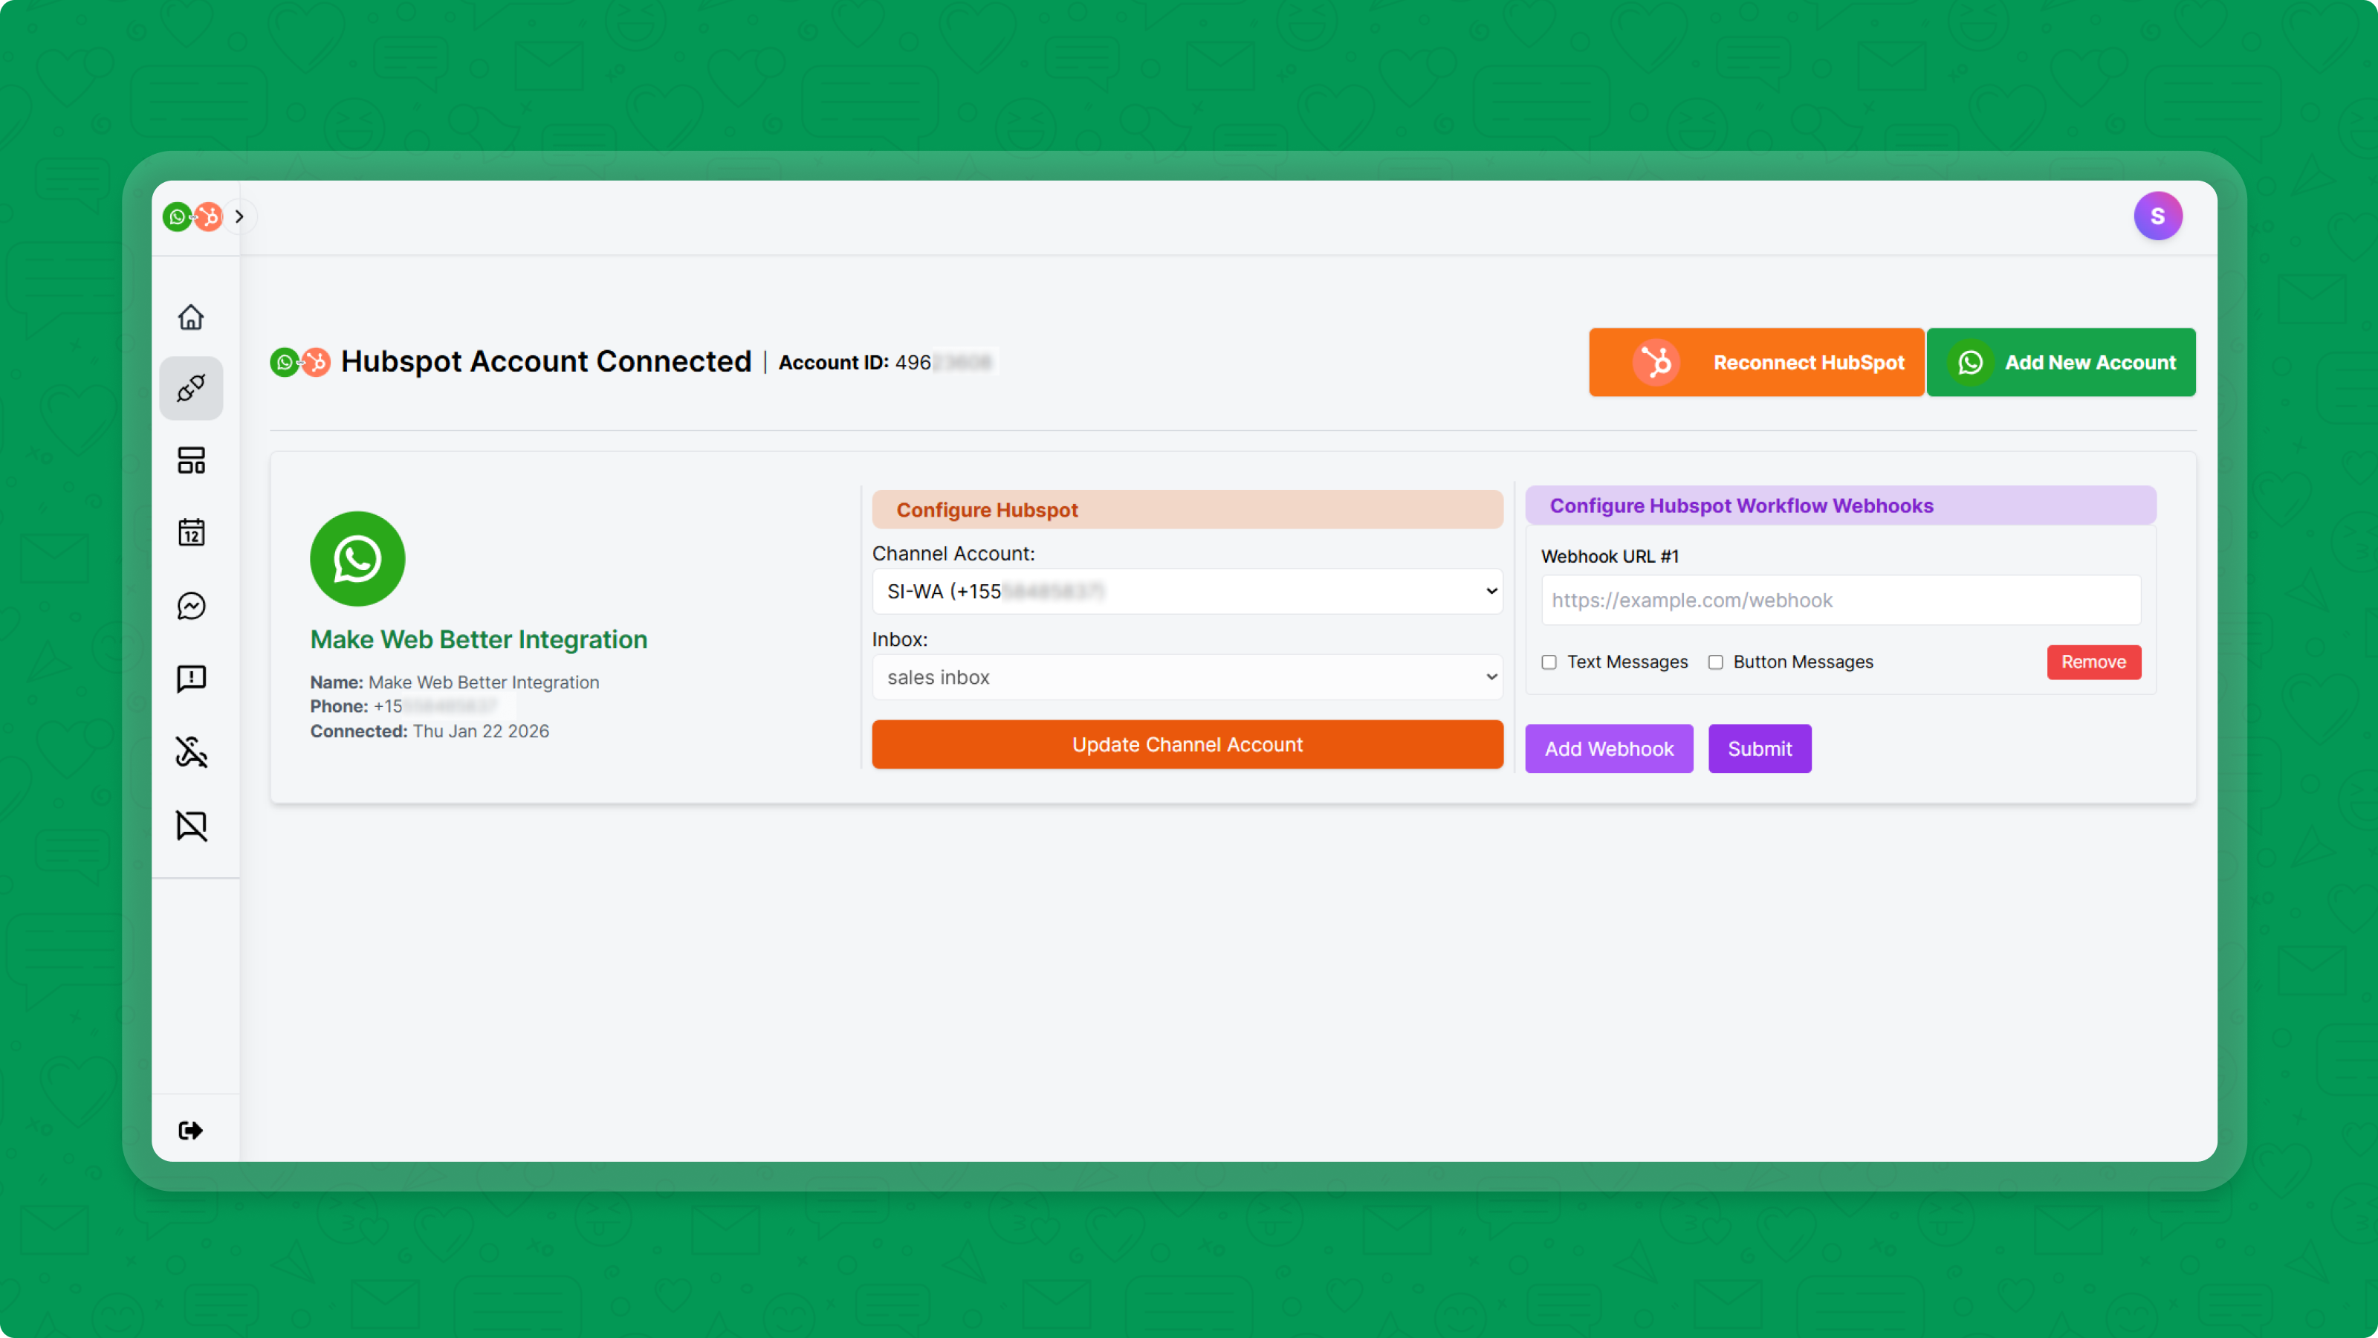
Task: Open the purple S user avatar menu
Action: tap(2157, 216)
